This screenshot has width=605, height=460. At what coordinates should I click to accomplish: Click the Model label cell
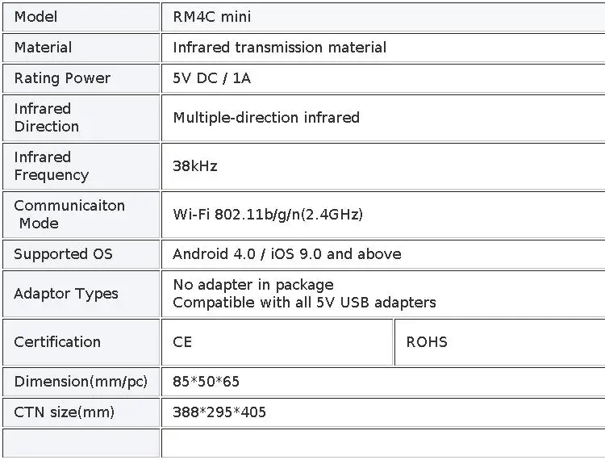[81, 17]
